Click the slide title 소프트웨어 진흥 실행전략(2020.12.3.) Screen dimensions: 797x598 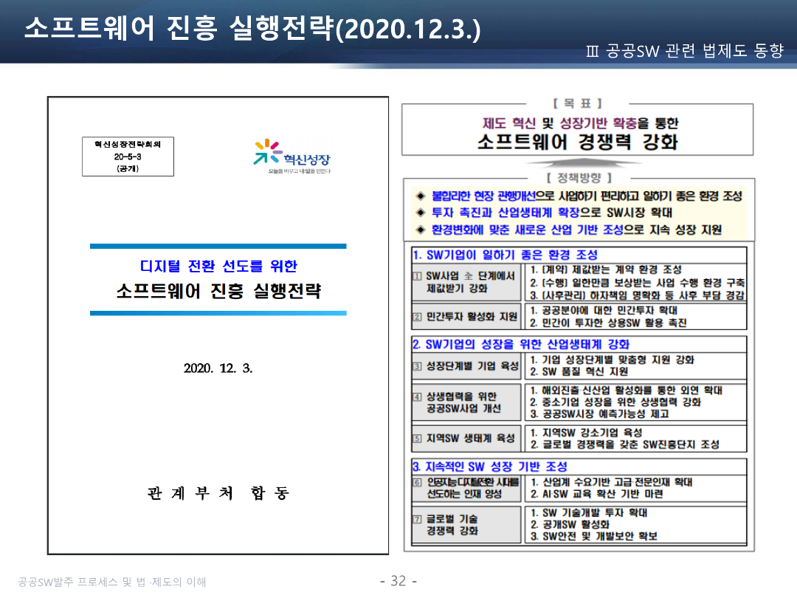point(252,29)
